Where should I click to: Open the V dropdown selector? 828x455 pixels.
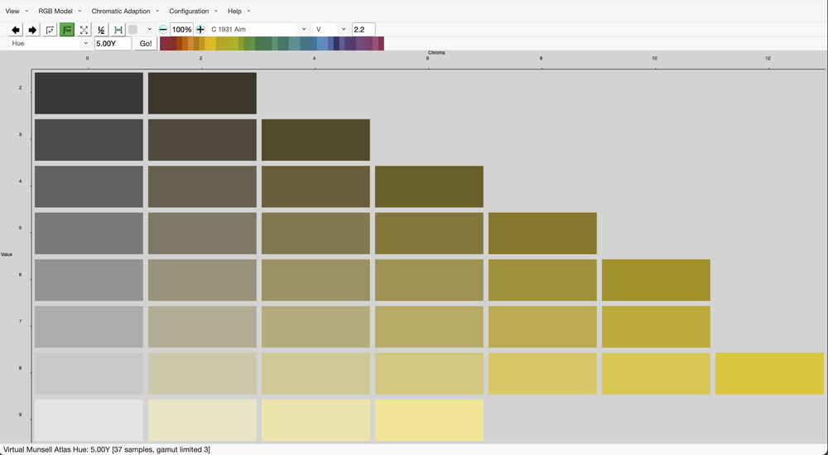[x=330, y=30]
